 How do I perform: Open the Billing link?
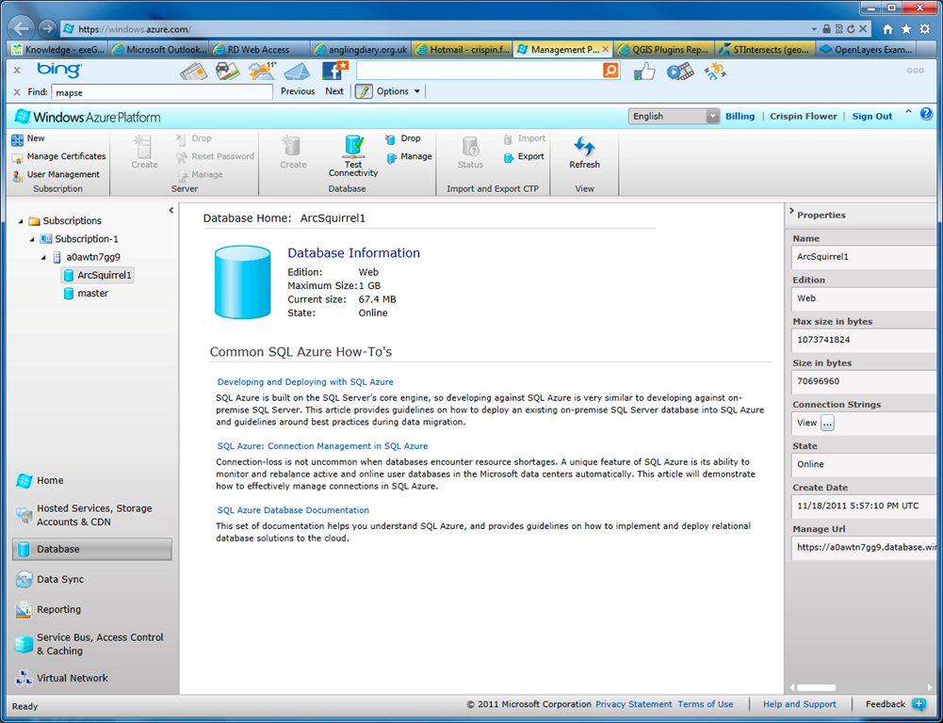740,117
